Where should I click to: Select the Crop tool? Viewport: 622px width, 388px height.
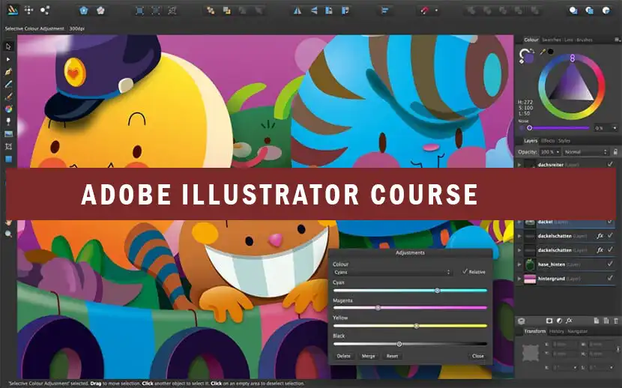coord(8,147)
